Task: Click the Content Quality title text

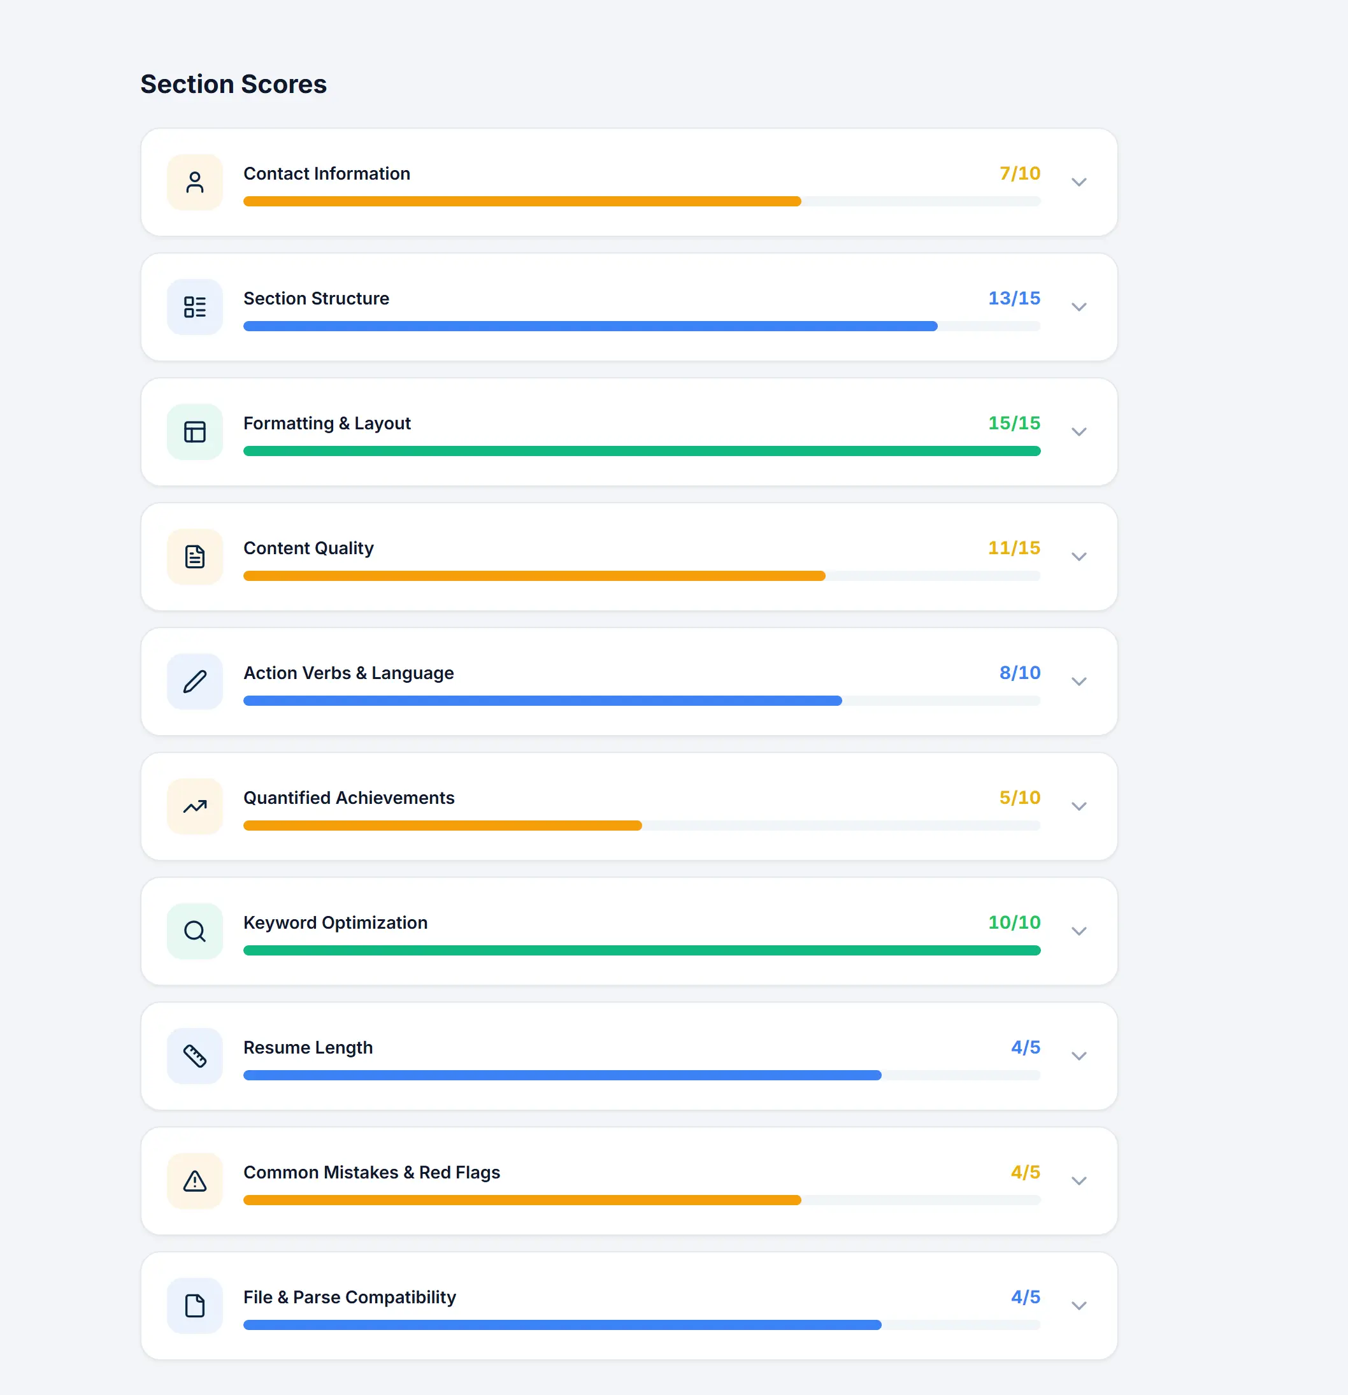Action: pyautogui.click(x=308, y=548)
